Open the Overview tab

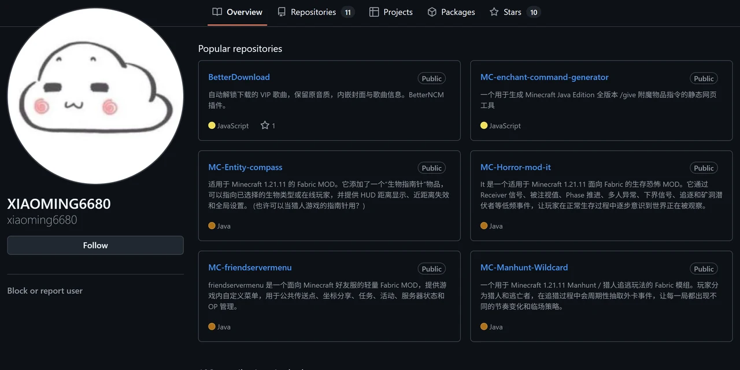tap(238, 12)
